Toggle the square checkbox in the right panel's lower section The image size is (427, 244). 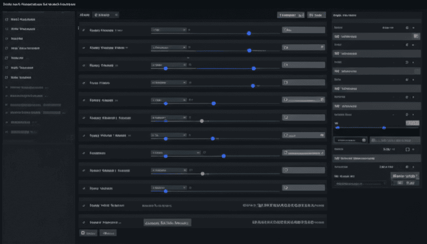coord(407,149)
